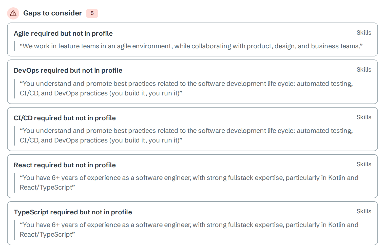
Task: Click the Skills tag on the TypeScript card
Action: 364,211
